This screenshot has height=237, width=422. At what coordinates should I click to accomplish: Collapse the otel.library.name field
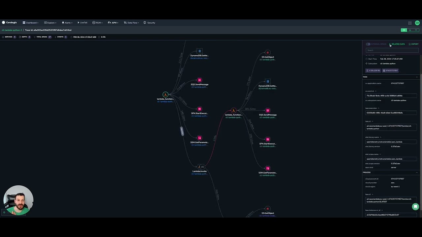click(380, 137)
